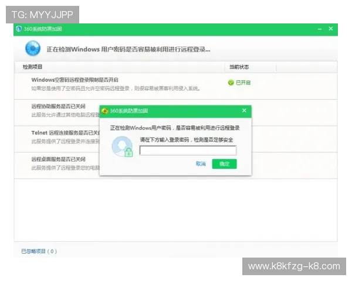
Task: Click the 360 shield logo in title bar
Action: [19, 29]
